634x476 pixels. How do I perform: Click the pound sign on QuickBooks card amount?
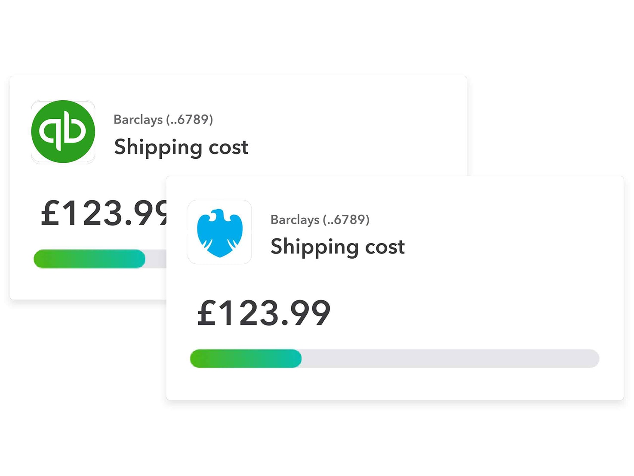point(49,213)
